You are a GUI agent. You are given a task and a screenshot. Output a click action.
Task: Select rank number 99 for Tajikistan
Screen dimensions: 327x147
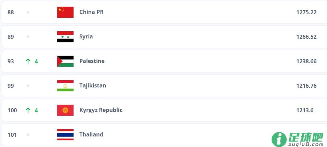[x=11, y=86]
